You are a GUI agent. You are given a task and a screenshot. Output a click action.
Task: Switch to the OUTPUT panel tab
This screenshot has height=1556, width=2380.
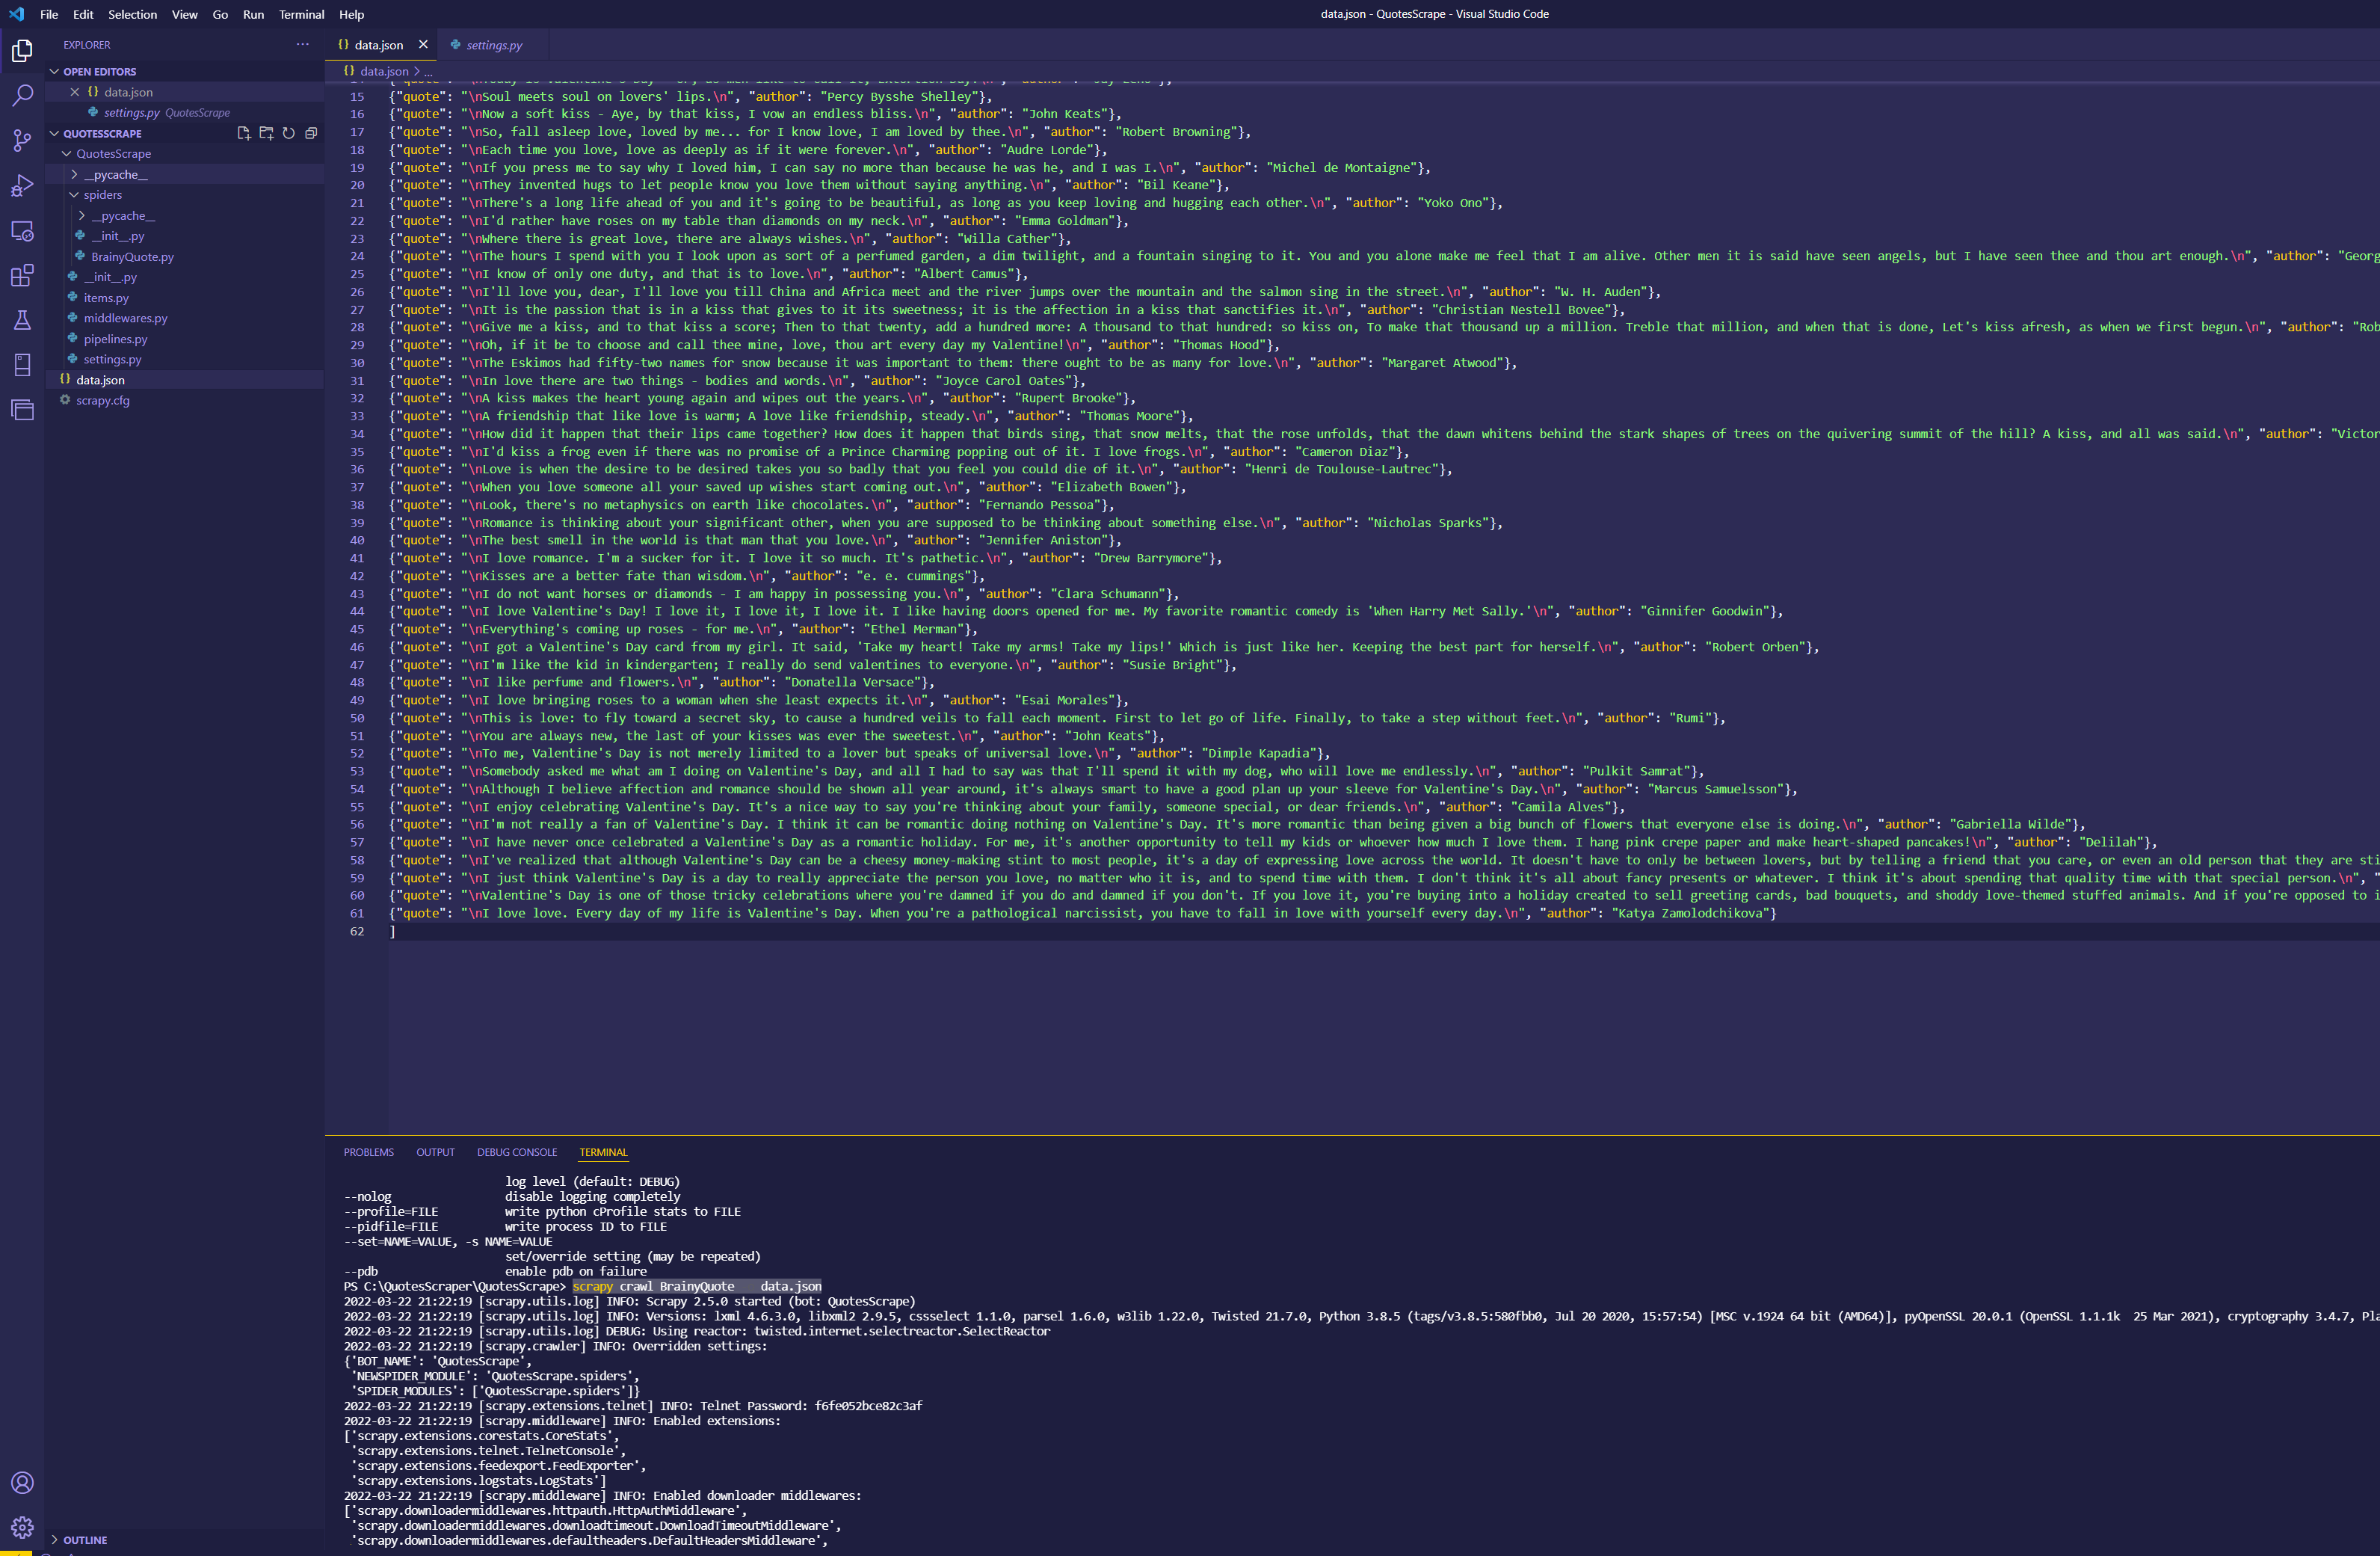[x=435, y=1152]
